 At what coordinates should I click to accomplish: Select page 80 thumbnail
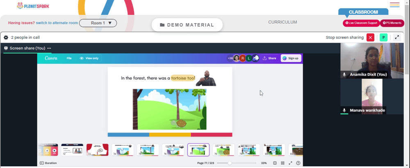(x=274, y=150)
